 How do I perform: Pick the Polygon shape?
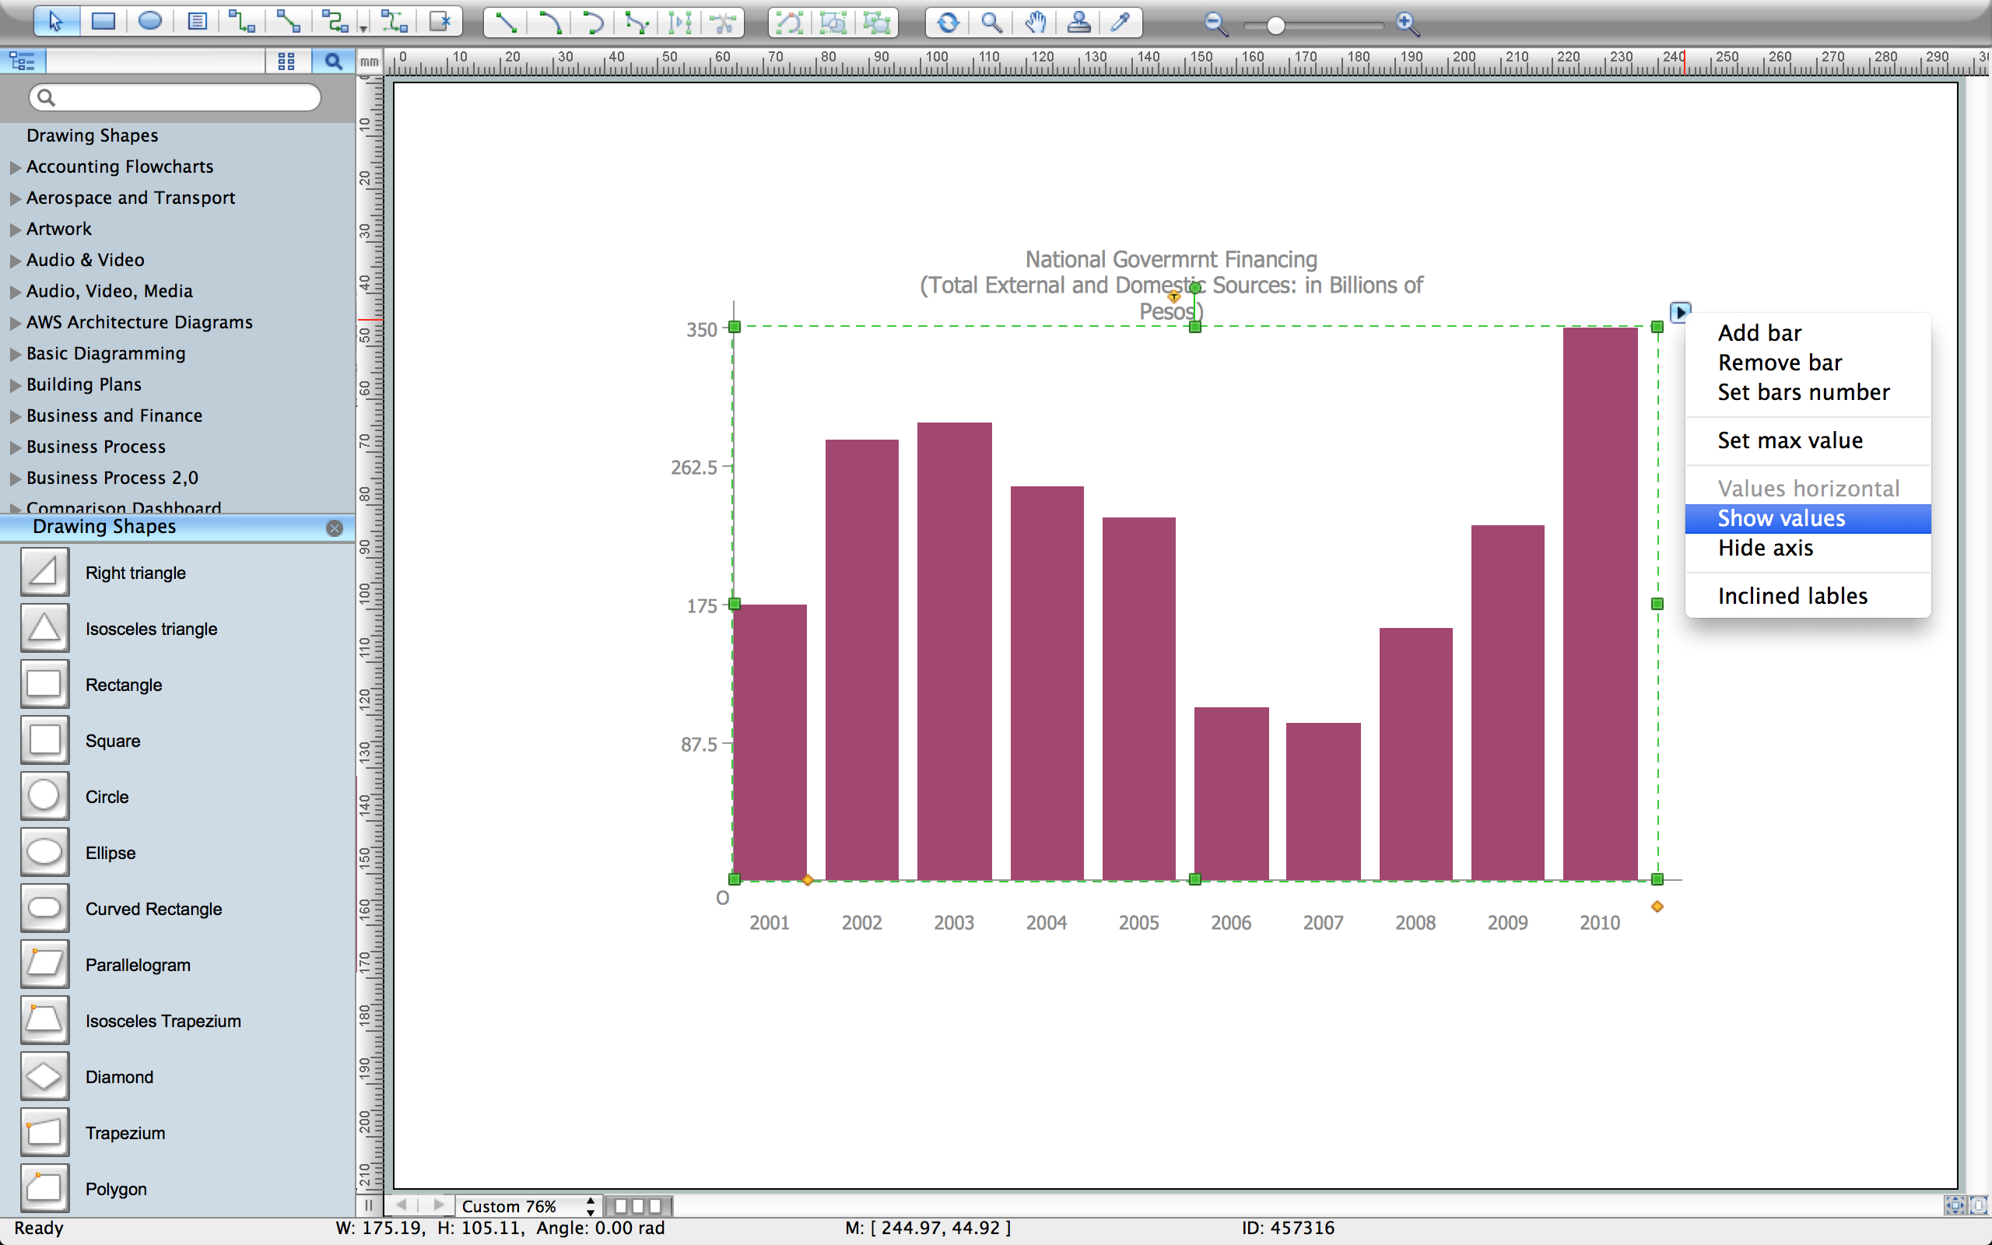click(44, 1188)
